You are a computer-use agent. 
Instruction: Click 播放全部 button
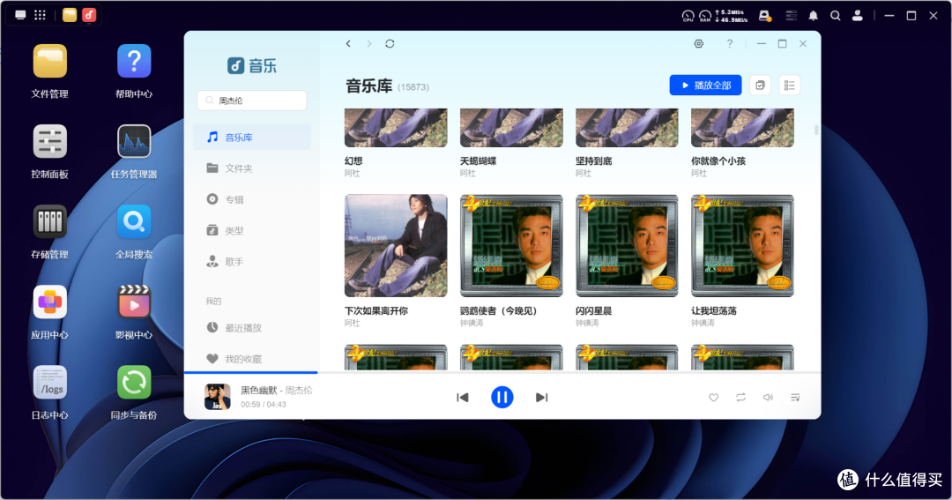[x=705, y=86]
